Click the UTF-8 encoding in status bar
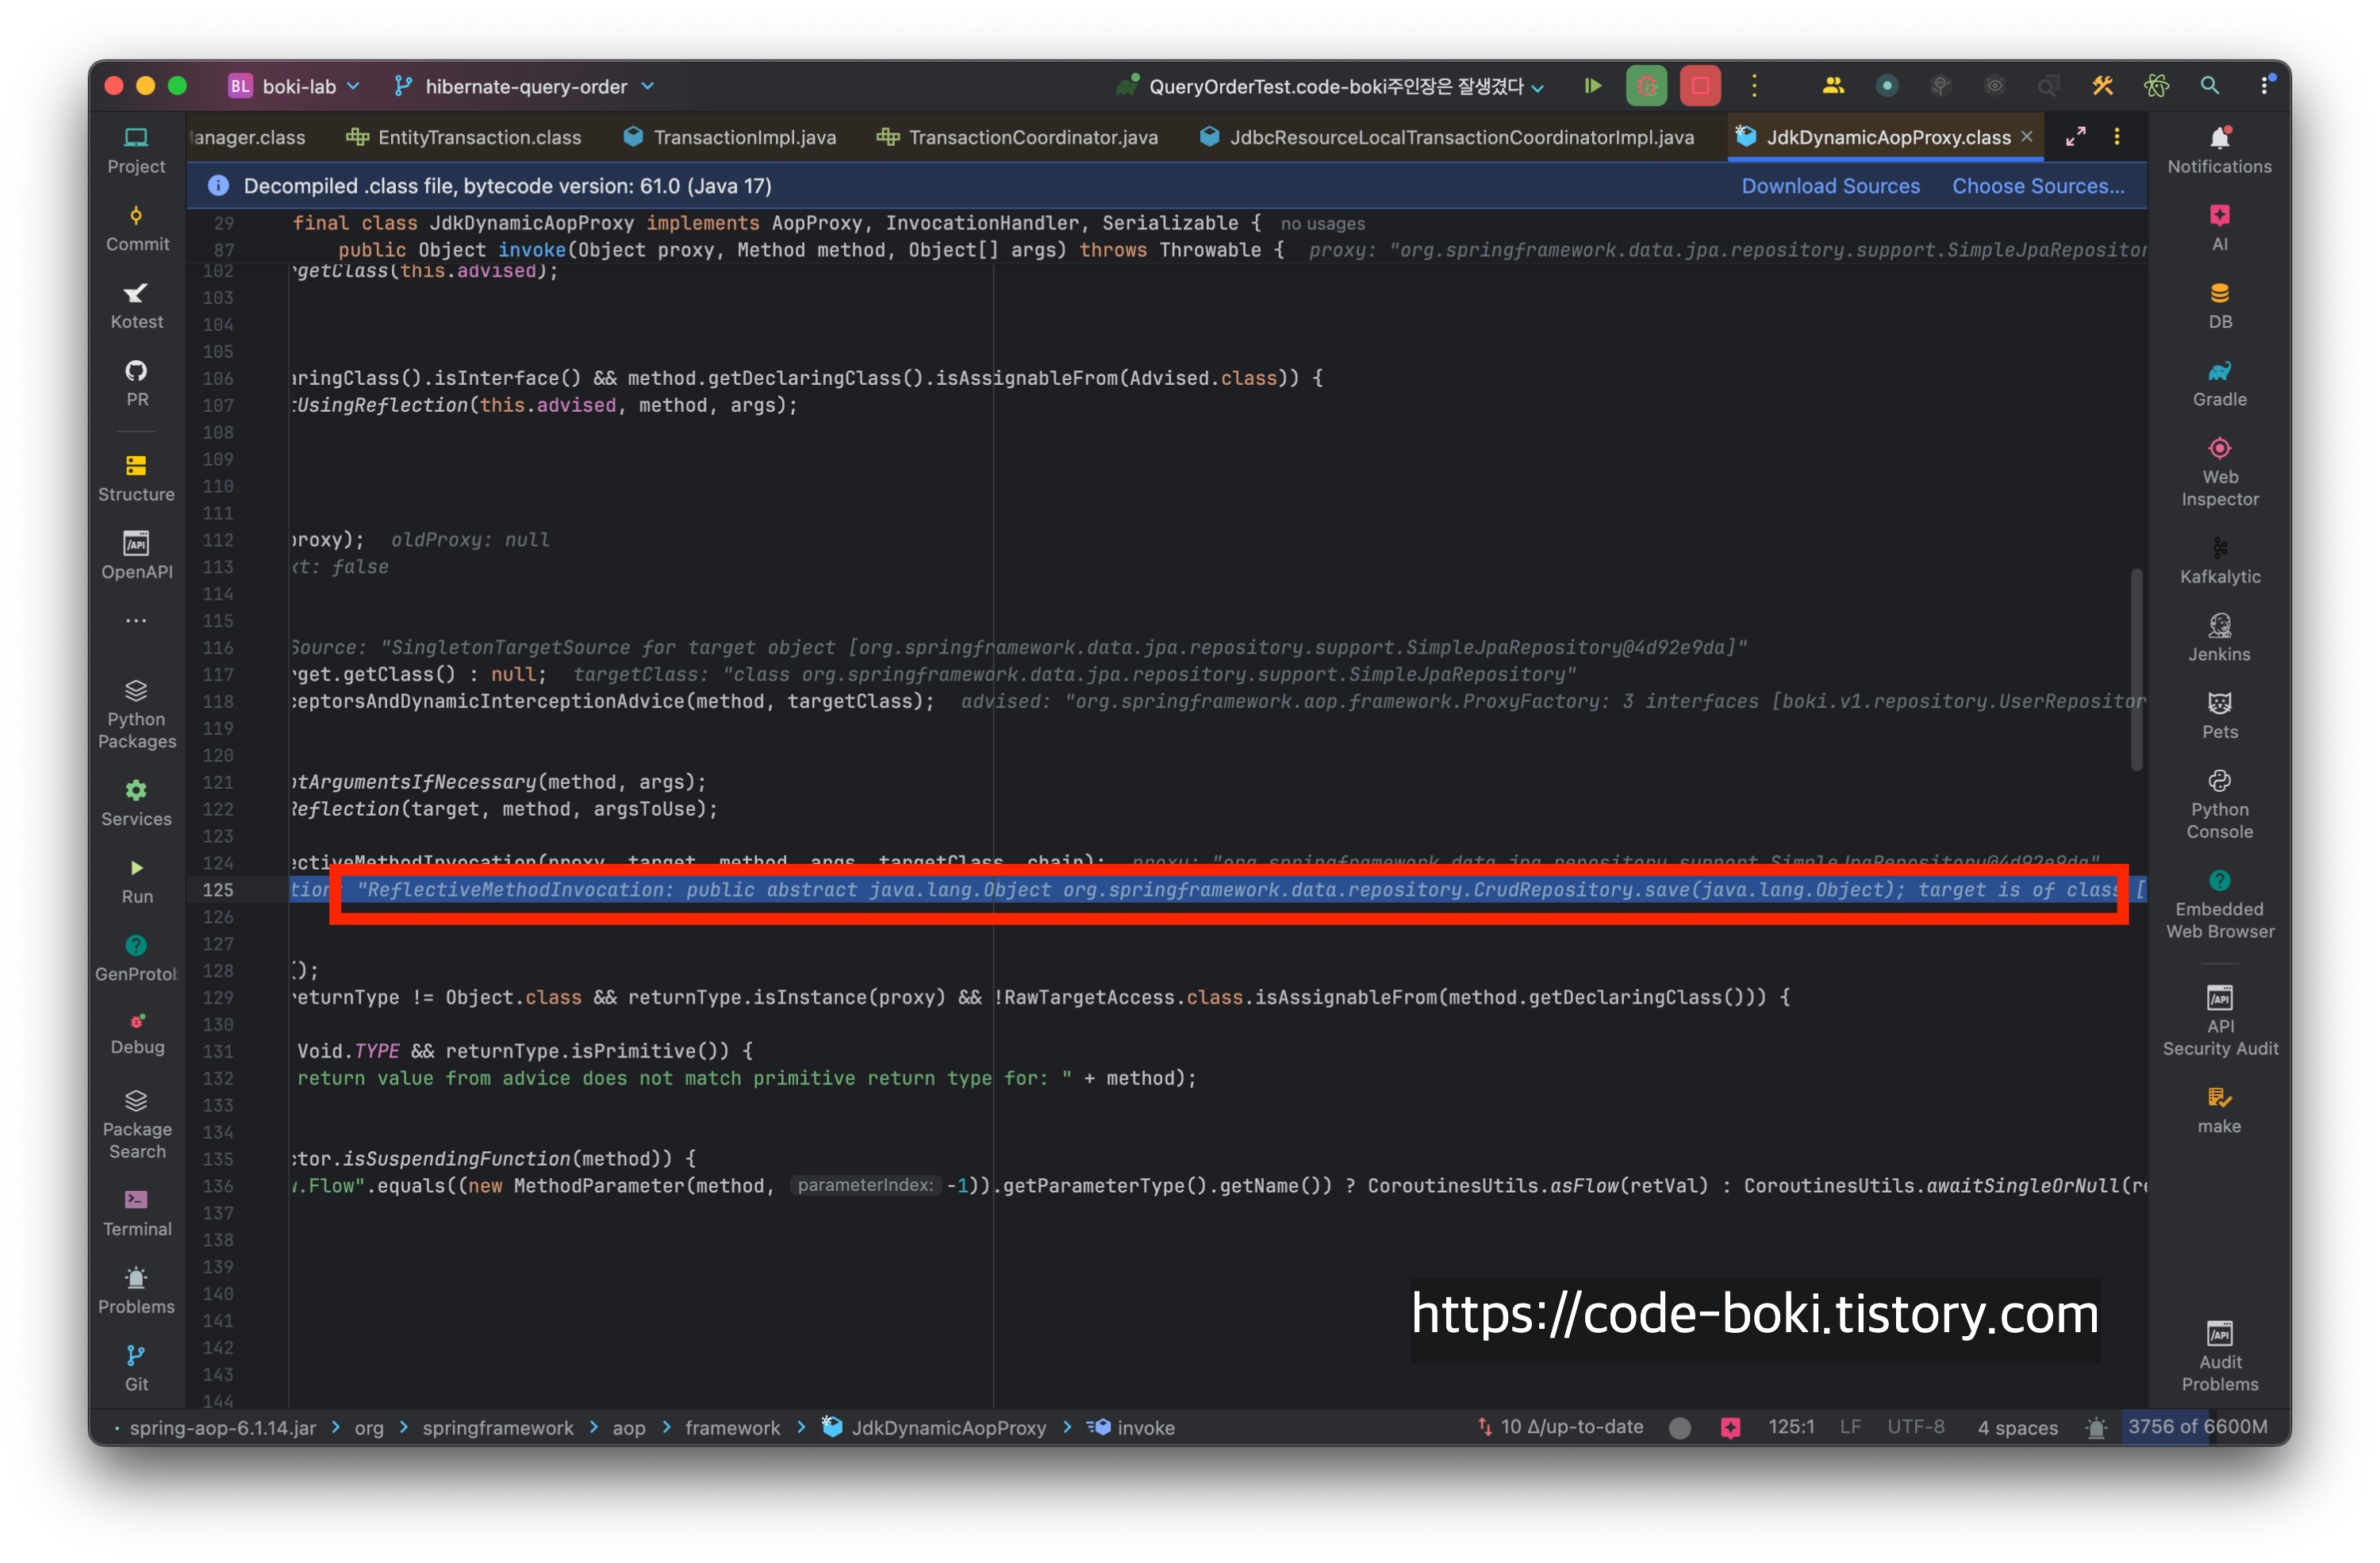The image size is (2380, 1563). 1915,1427
